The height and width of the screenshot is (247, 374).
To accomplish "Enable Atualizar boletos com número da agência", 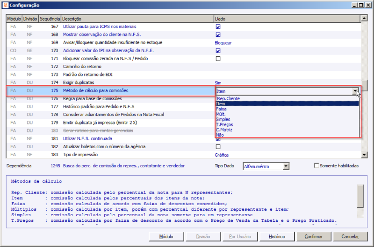I will (x=218, y=147).
